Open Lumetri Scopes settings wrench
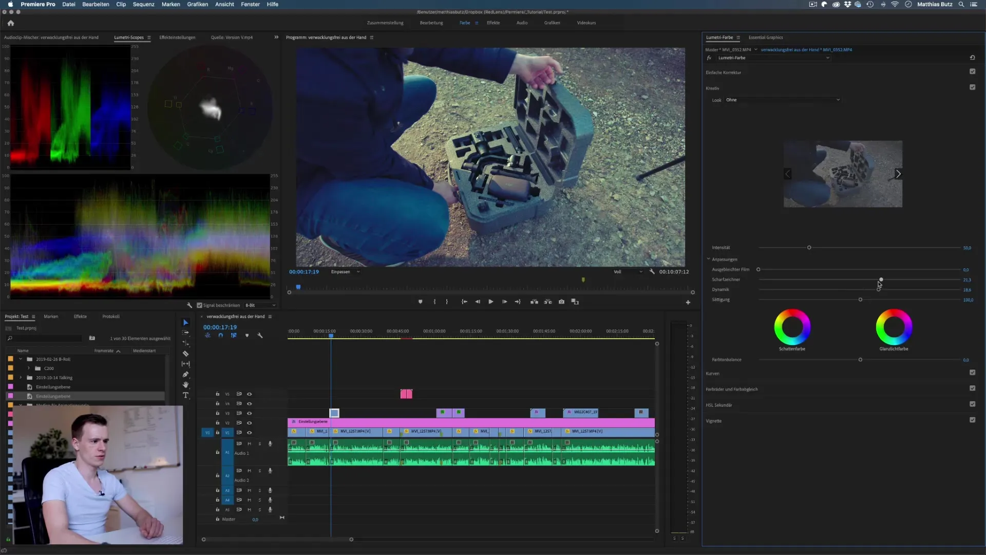 tap(189, 305)
